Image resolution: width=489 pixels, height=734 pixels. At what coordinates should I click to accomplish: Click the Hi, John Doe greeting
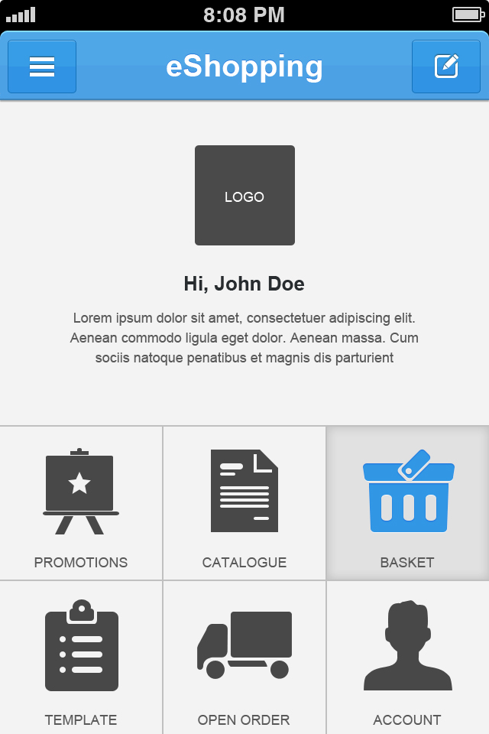(x=244, y=284)
